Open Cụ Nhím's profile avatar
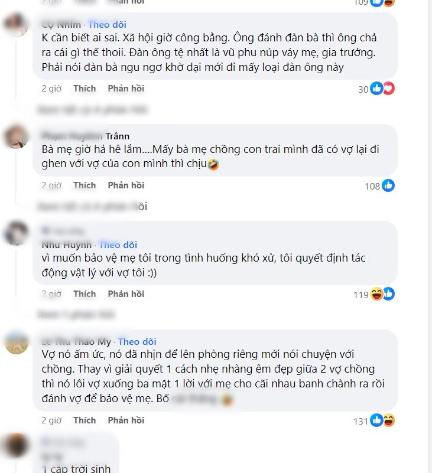The height and width of the screenshot is (473, 432). (x=17, y=25)
